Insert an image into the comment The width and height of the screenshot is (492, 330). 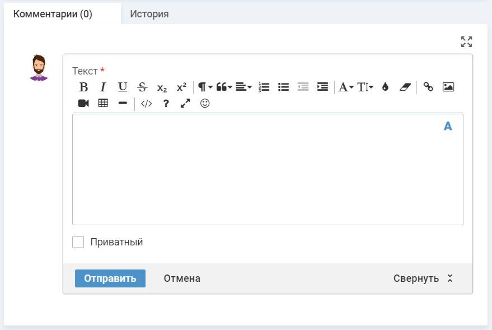coord(448,87)
